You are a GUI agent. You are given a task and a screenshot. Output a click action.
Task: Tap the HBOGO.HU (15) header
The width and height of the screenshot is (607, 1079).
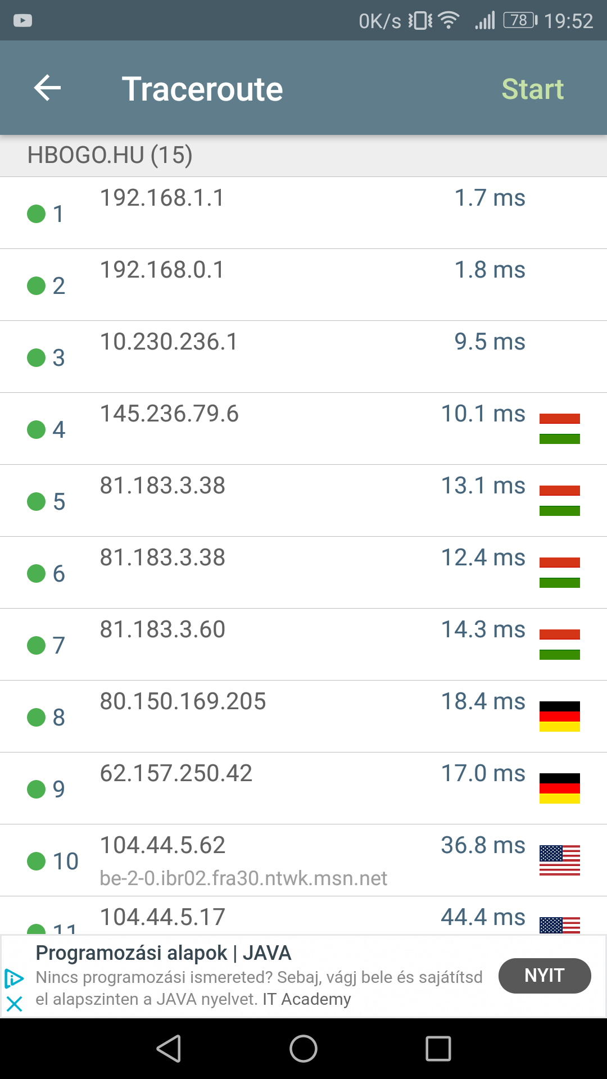coord(110,155)
